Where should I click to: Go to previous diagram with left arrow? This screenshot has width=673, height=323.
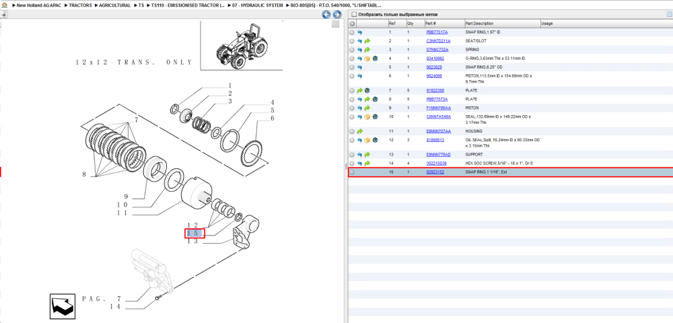(326, 15)
